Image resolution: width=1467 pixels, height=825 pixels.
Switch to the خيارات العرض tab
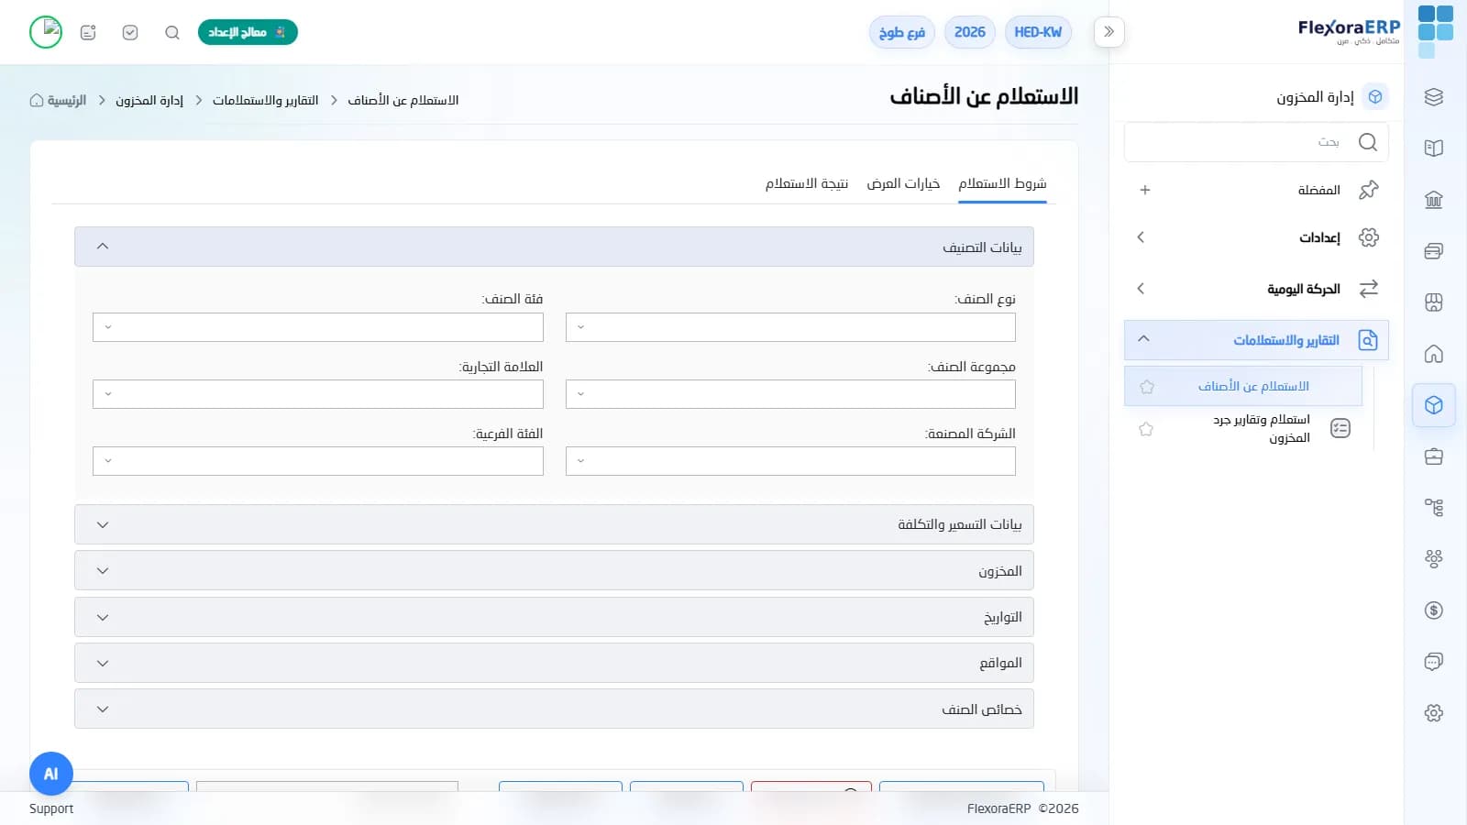coord(903,183)
